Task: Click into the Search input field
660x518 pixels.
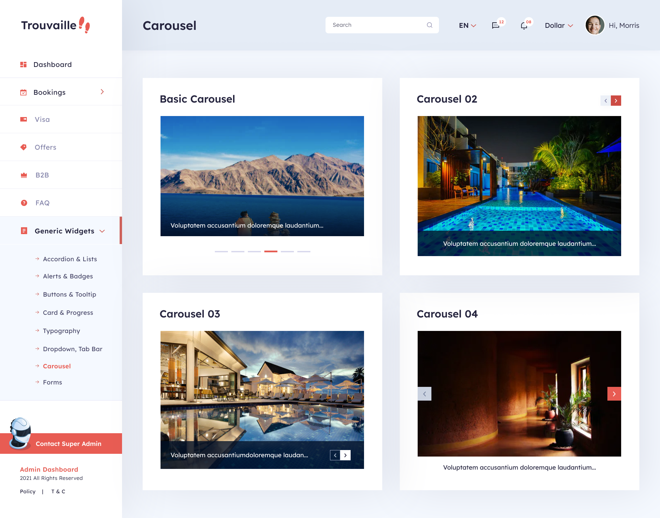Action: pyautogui.click(x=375, y=25)
